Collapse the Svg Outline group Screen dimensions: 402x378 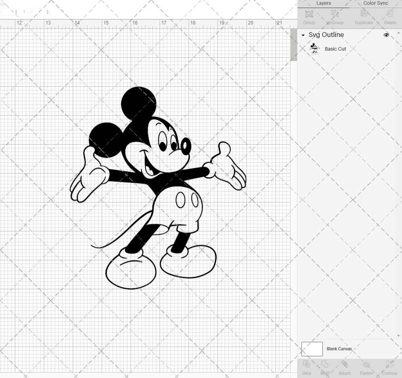[x=303, y=35]
